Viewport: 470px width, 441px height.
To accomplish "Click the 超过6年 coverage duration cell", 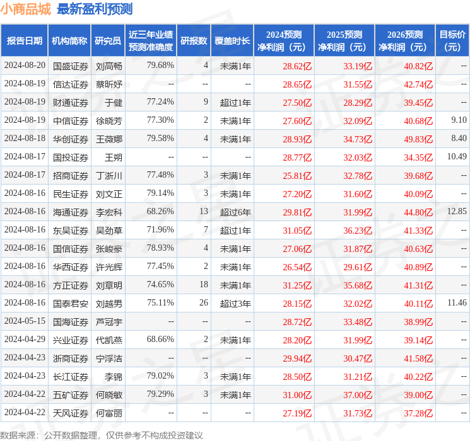I will point(235,212).
